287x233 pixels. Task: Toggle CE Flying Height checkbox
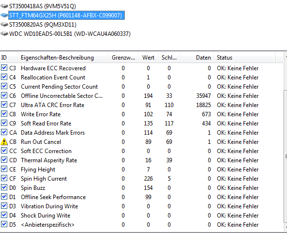point(4,169)
